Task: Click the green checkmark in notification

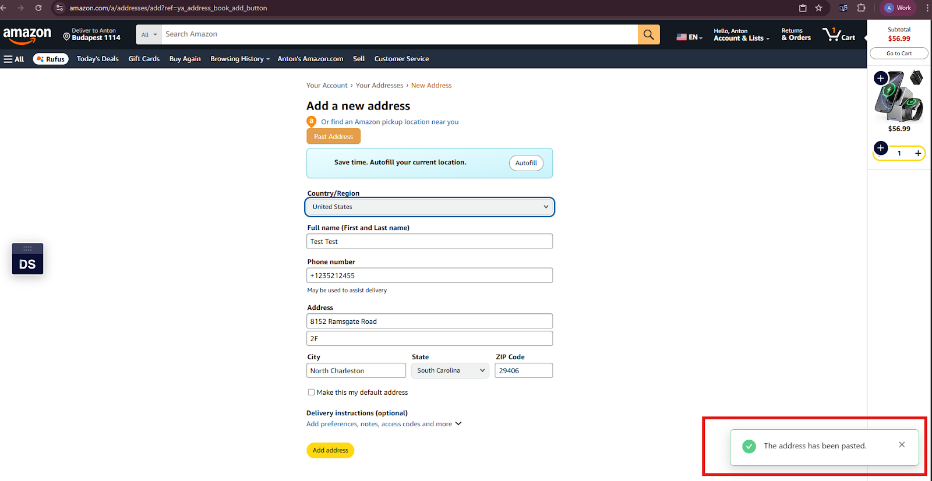Action: point(749,446)
